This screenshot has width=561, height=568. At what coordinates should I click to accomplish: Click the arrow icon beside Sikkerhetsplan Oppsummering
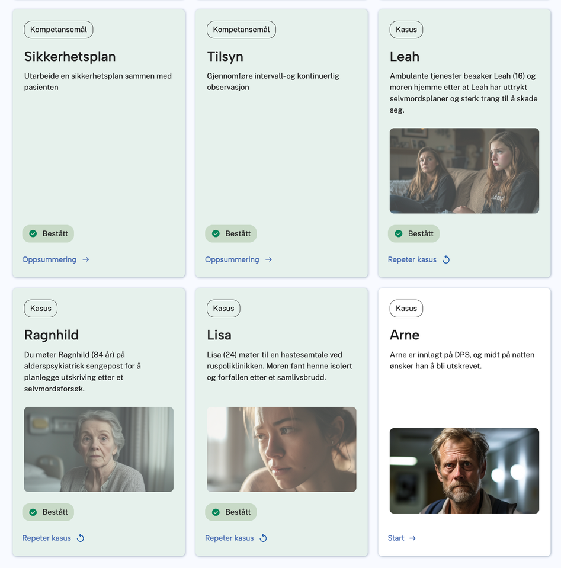click(85, 259)
